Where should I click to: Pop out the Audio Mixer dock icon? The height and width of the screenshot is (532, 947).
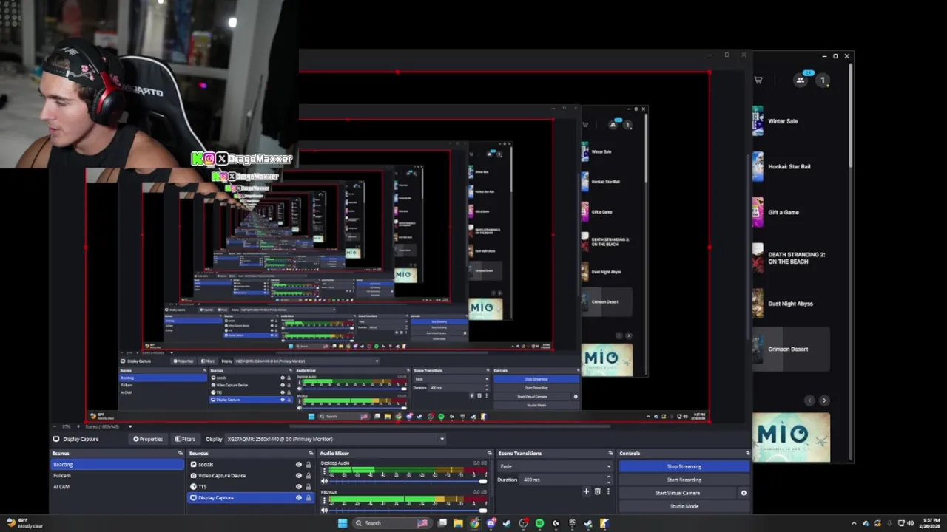pyautogui.click(x=489, y=453)
